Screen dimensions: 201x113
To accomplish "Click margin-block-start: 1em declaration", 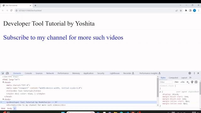I will (x=176, y=97).
